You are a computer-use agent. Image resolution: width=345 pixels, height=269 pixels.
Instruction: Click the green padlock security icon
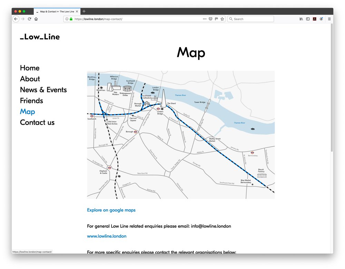click(71, 19)
